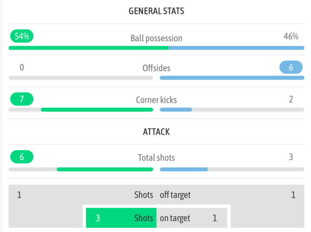
Task: Click the Total shots label
Action: [156, 158]
